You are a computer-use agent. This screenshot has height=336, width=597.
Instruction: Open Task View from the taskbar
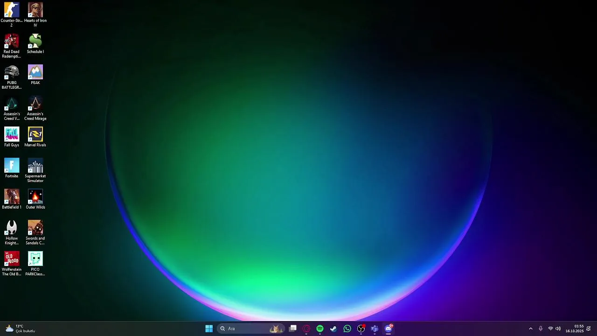(293, 329)
